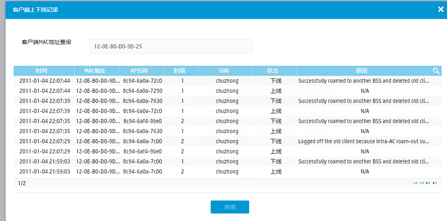Go to the next page of records

pyautogui.click(x=428, y=183)
